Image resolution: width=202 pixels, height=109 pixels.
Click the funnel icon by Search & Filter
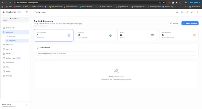coord(37,48)
